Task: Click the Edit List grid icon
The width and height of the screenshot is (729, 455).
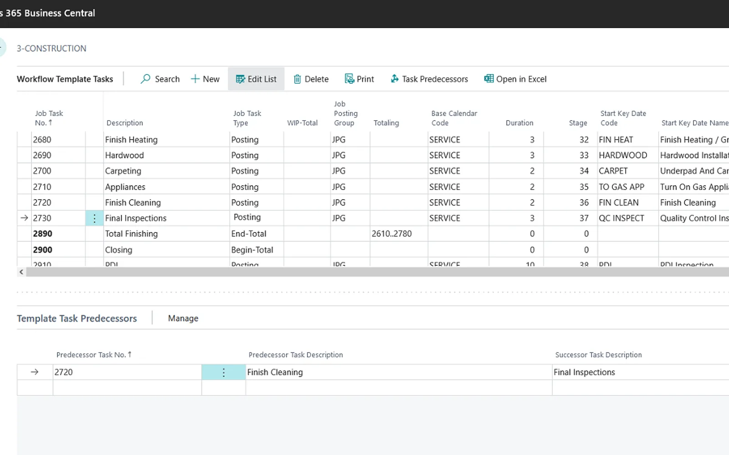Action: coord(240,79)
